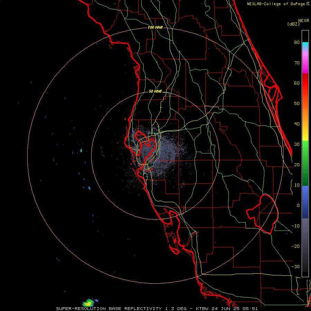The height and width of the screenshot is (311, 311).
Task: Click the [dBZ] unit label
Action: coord(293,24)
